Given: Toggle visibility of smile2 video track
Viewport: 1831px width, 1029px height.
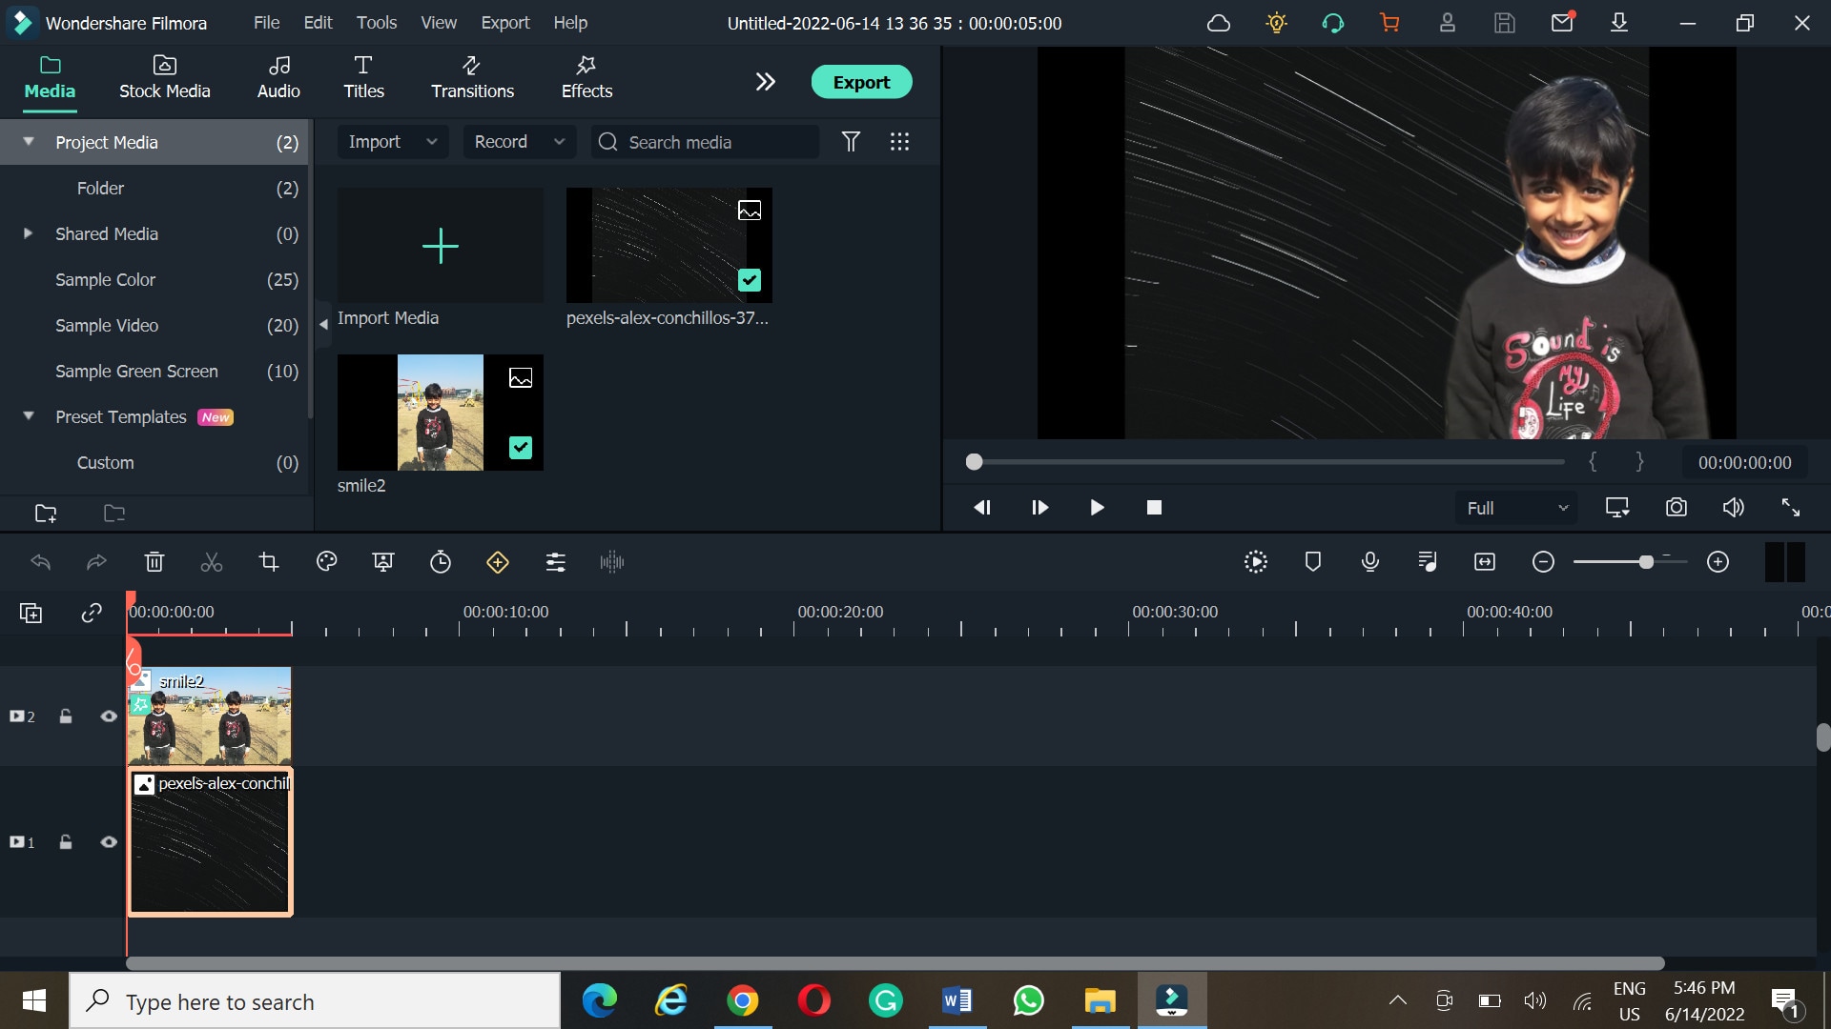Looking at the screenshot, I should click(108, 716).
